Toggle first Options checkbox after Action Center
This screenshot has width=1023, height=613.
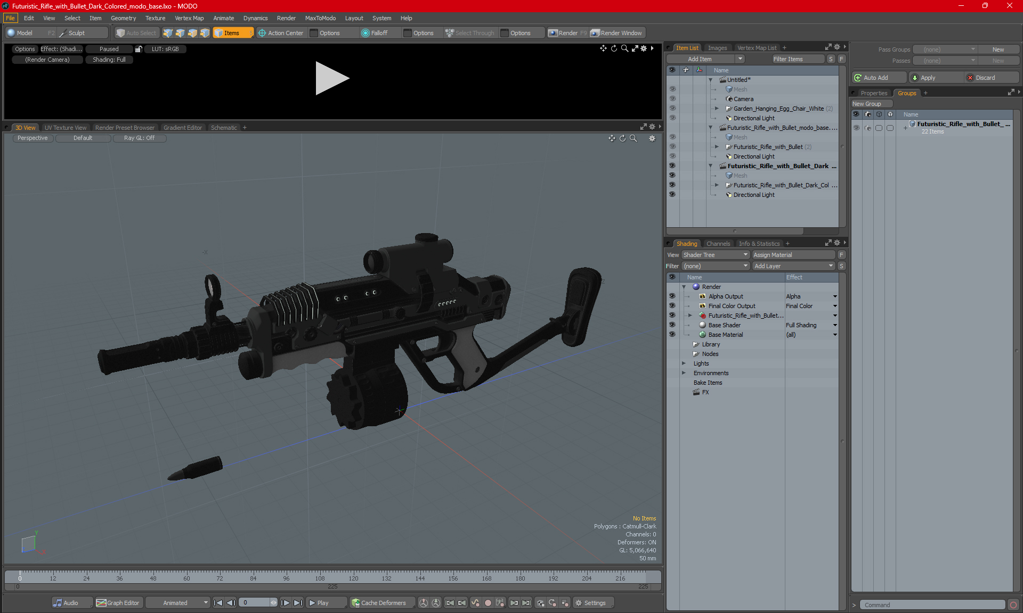[x=314, y=33]
